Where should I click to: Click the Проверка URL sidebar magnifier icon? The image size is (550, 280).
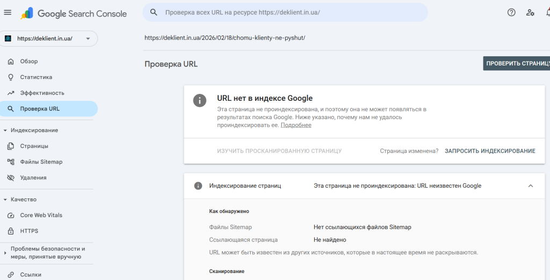(x=11, y=109)
